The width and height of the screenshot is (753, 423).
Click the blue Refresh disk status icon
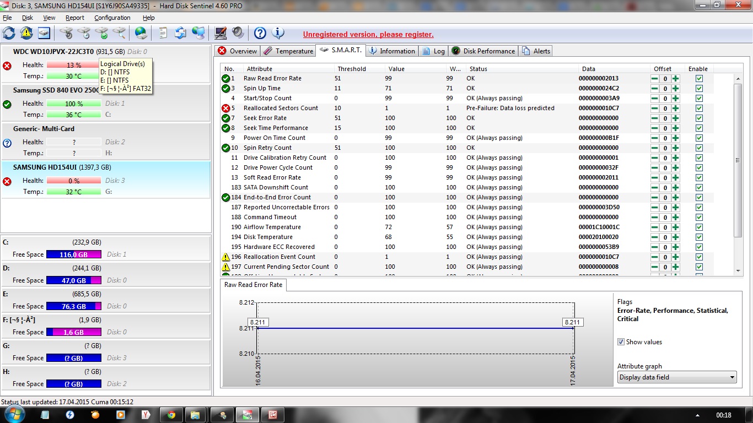9,33
